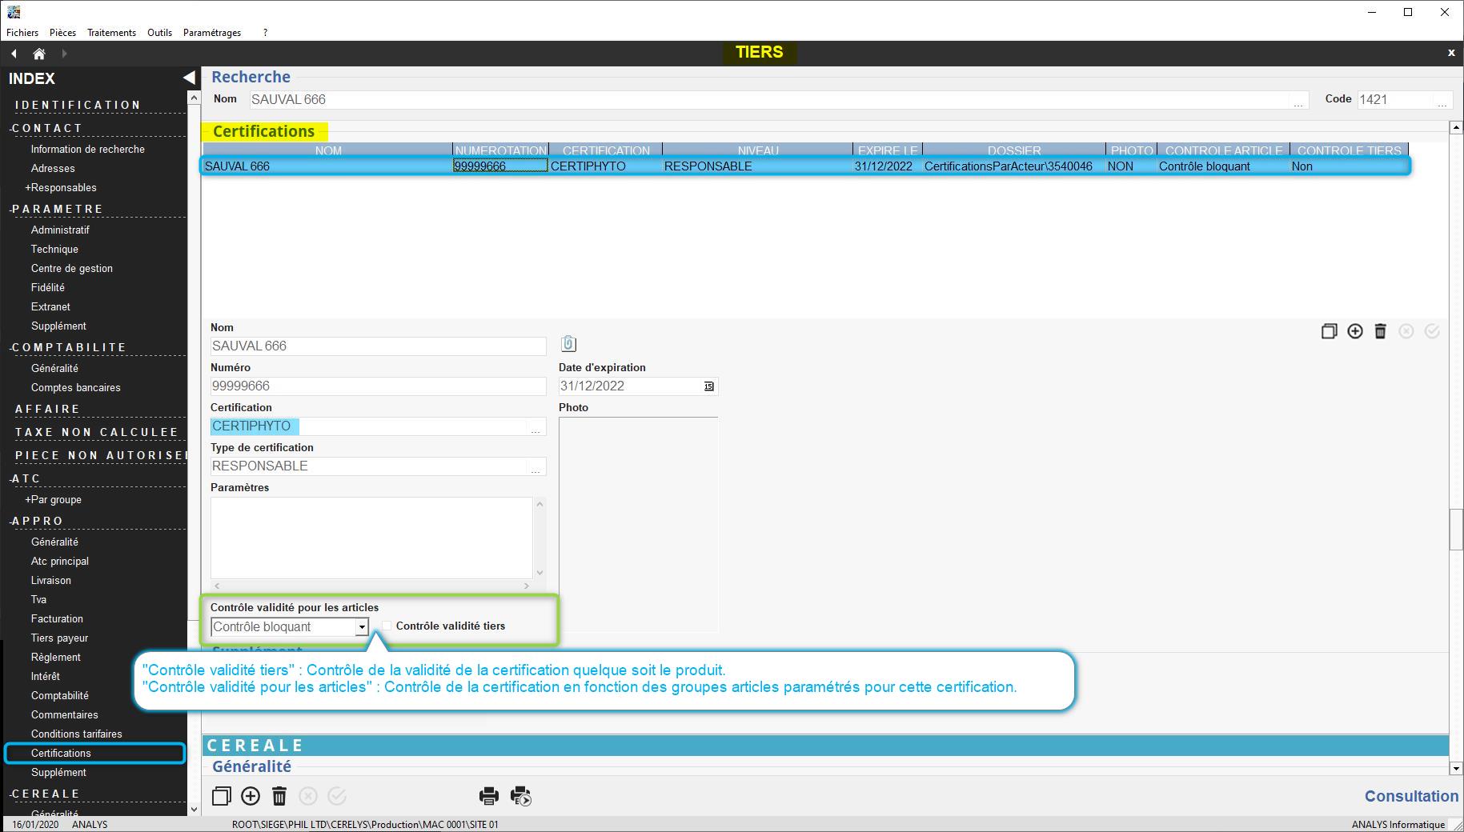Click the add certification plus icon upper right
The width and height of the screenshot is (1464, 832).
1354,331
